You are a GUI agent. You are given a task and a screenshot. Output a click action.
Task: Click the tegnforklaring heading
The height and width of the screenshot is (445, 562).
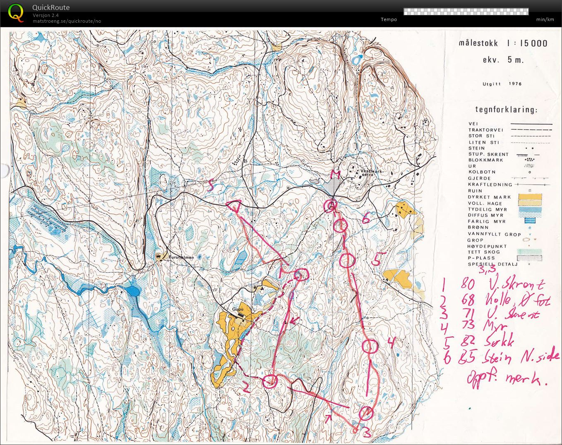pyautogui.click(x=507, y=110)
